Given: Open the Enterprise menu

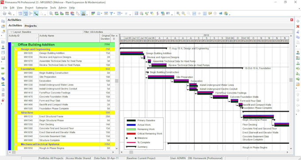Looking at the screenshot, I should [42, 8].
